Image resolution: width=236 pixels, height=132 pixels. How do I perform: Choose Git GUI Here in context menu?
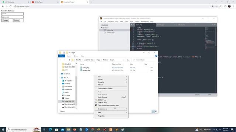[x=111, y=100]
